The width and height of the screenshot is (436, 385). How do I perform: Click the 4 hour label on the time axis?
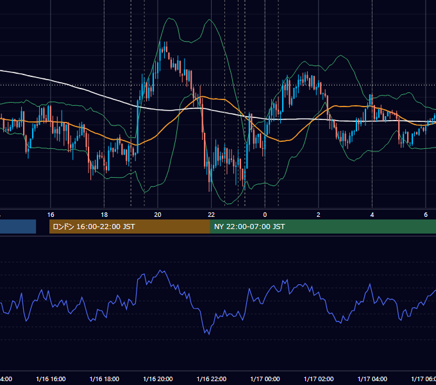pyautogui.click(x=372, y=215)
